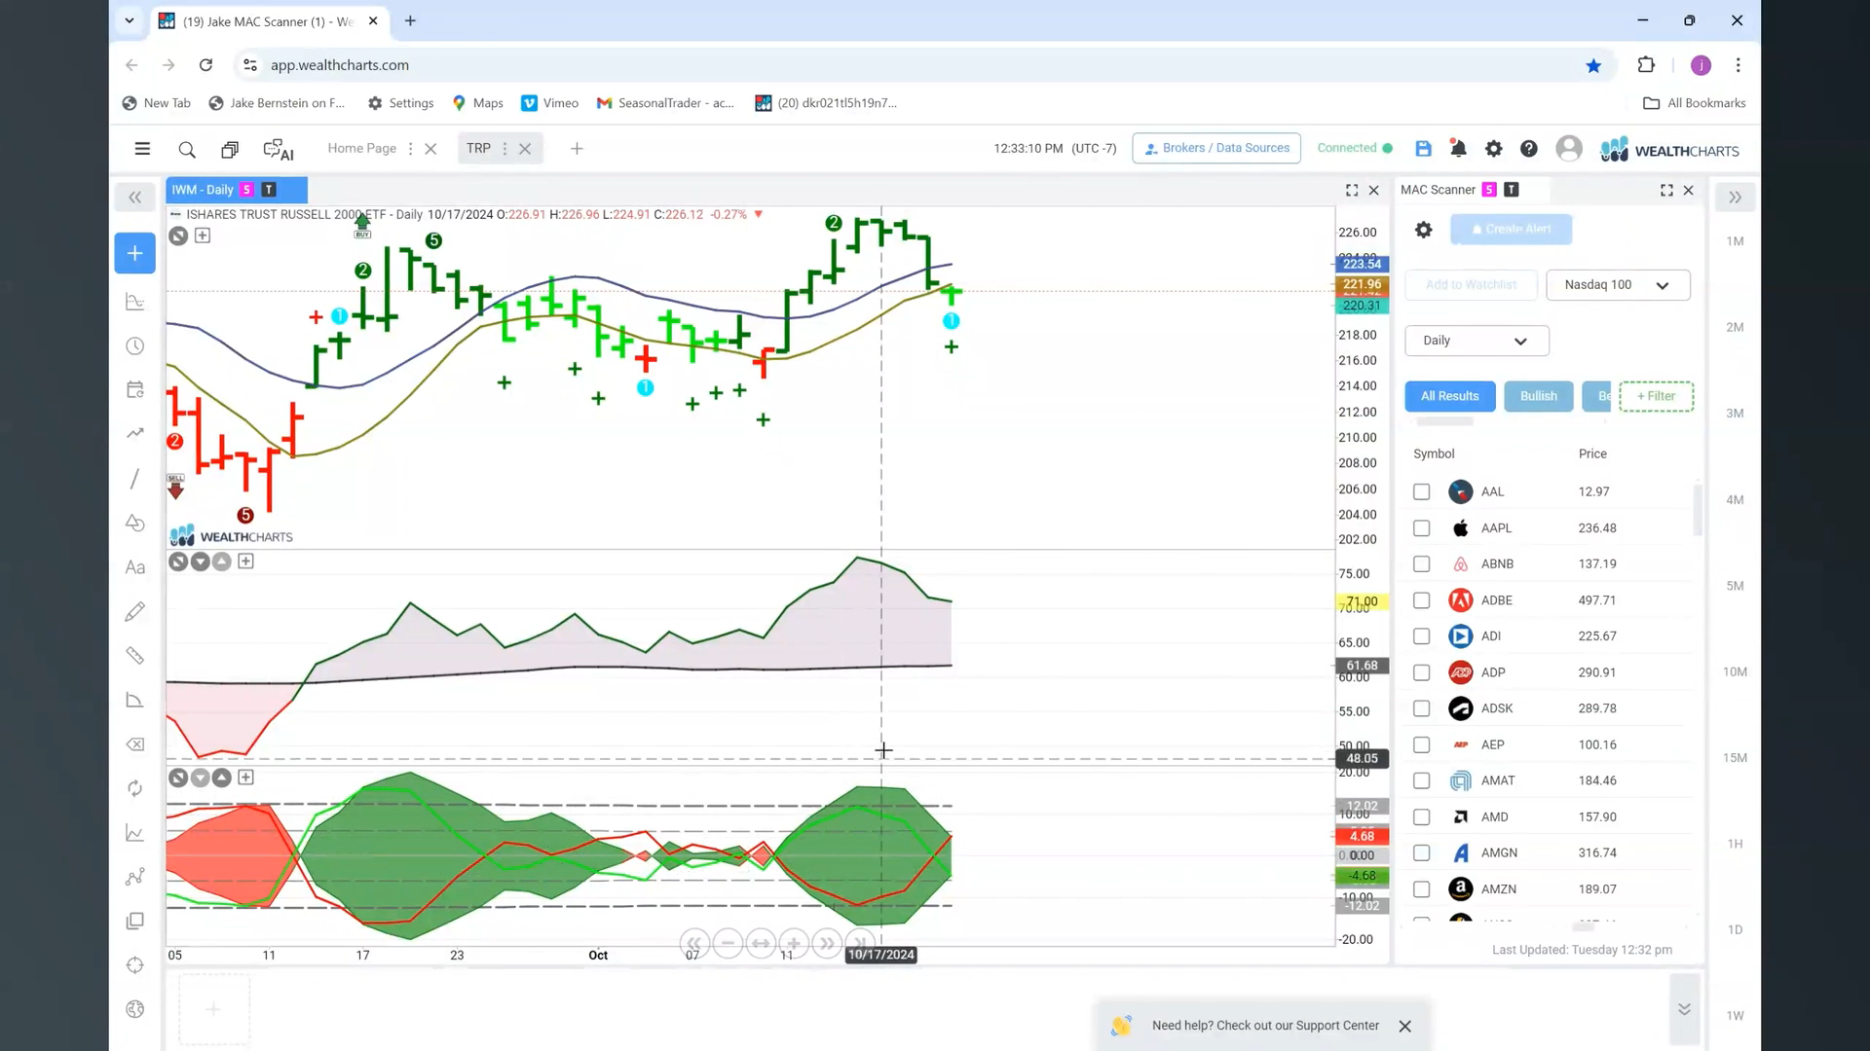Open the user account avatar
Viewport: 1870px width, 1051px height.
pos(1569,148)
